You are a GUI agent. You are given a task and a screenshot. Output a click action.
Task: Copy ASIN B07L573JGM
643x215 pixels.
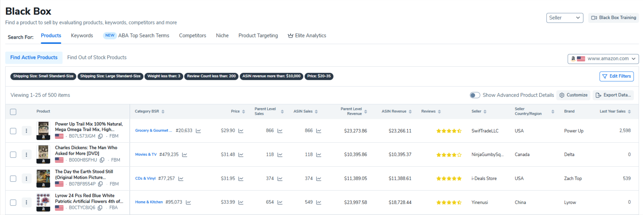(x=100, y=136)
